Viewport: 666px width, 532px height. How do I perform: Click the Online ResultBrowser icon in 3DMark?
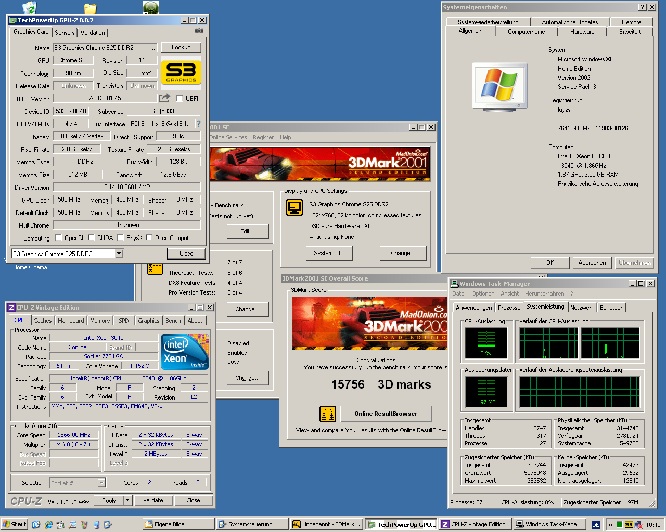point(327,414)
